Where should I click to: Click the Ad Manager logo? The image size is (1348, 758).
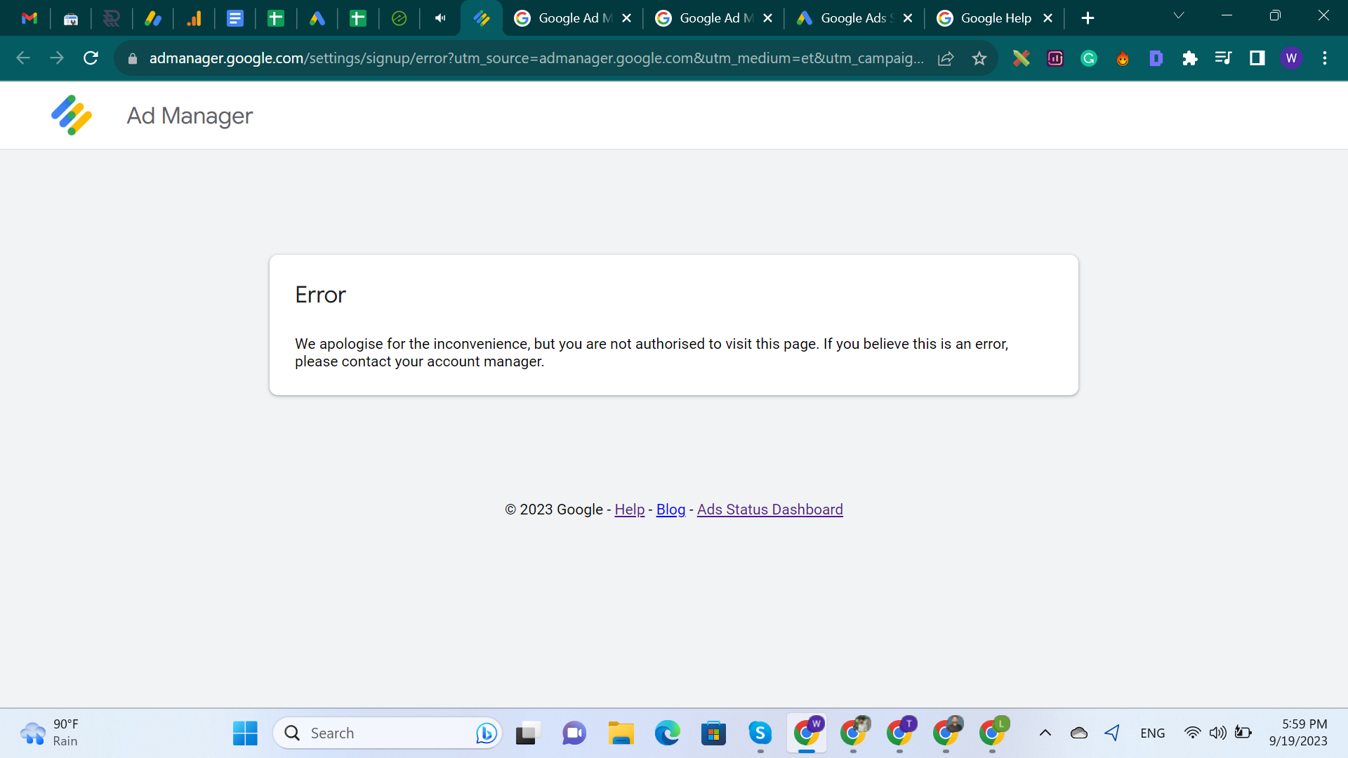tap(72, 115)
